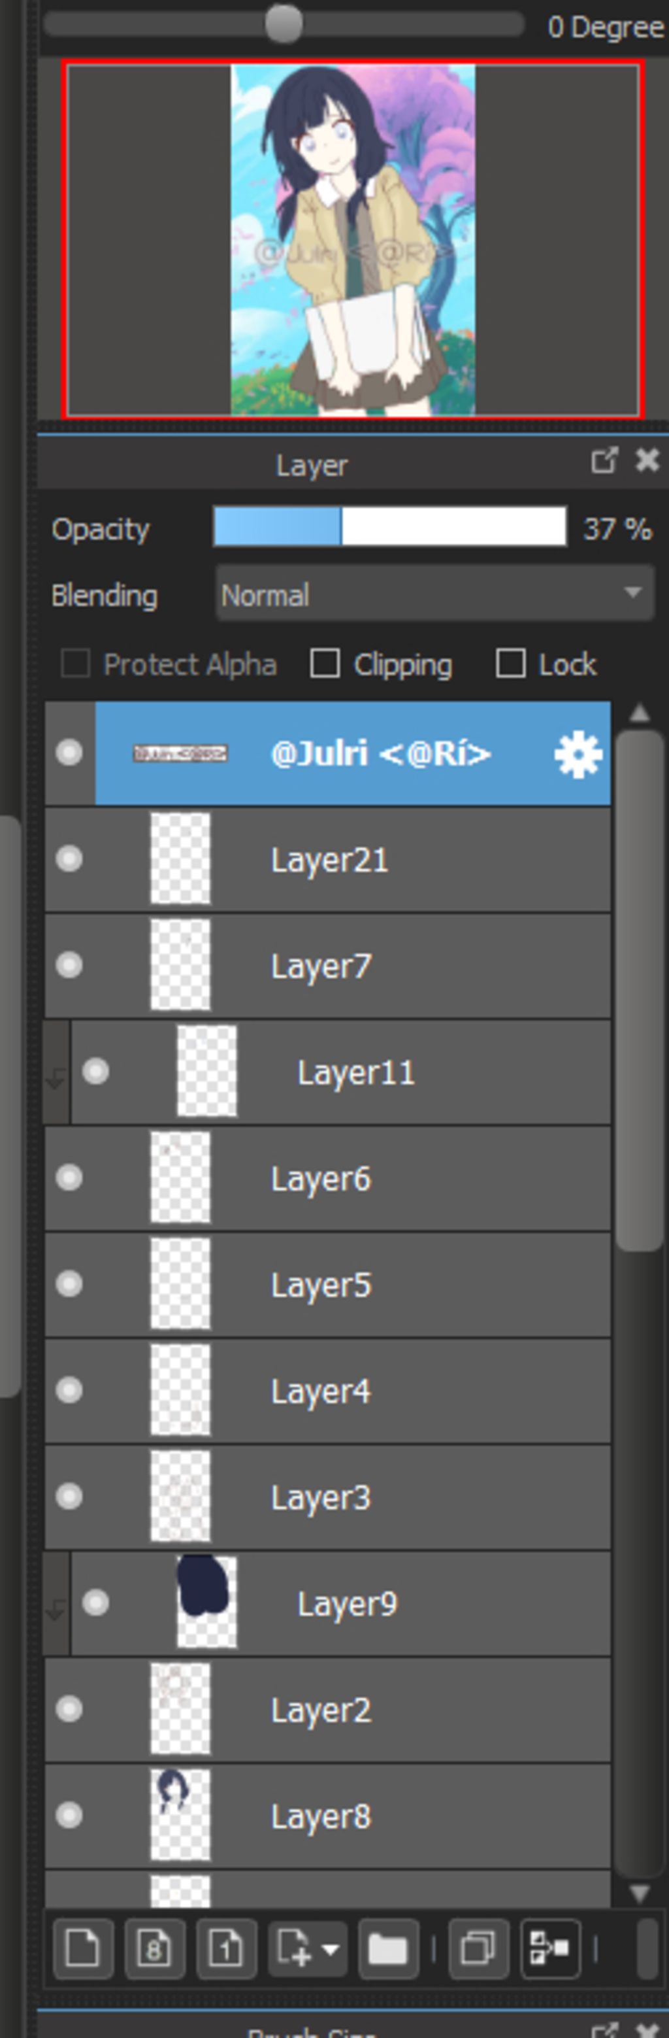The height and width of the screenshot is (2038, 669).
Task: Open settings gear for @Julri layer
Action: click(578, 754)
